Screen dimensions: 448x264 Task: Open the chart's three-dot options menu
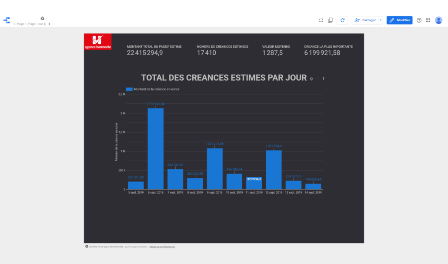[x=323, y=79]
